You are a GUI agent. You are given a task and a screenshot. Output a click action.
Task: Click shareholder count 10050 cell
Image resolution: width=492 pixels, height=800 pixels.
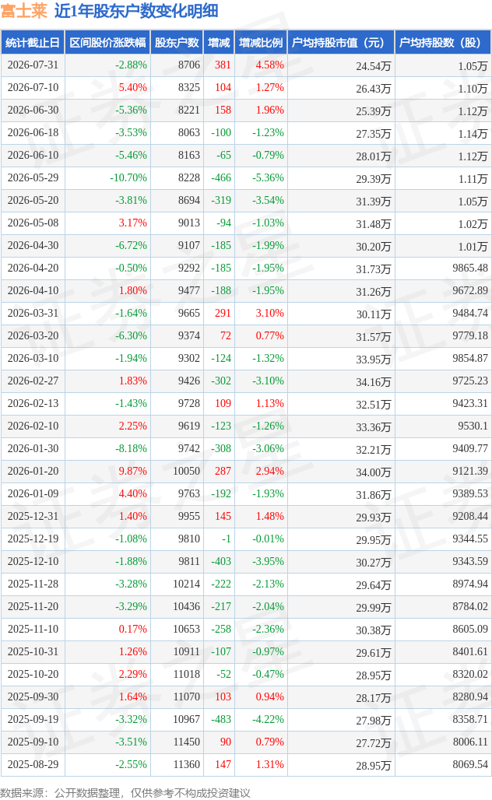[x=186, y=471]
